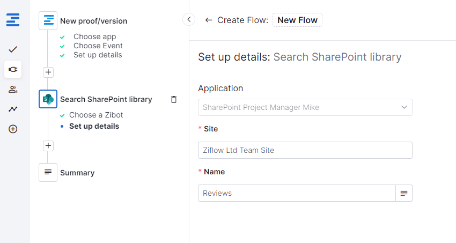The width and height of the screenshot is (456, 243).
Task: Click the SharePoint step icon
Action: pos(48,99)
